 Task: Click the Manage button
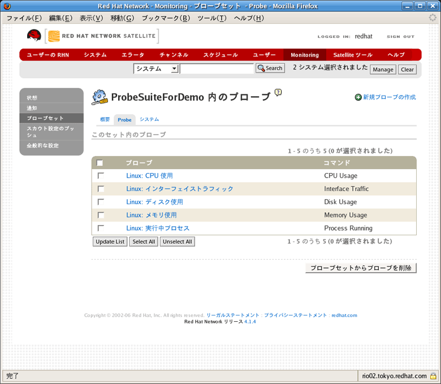(x=383, y=70)
